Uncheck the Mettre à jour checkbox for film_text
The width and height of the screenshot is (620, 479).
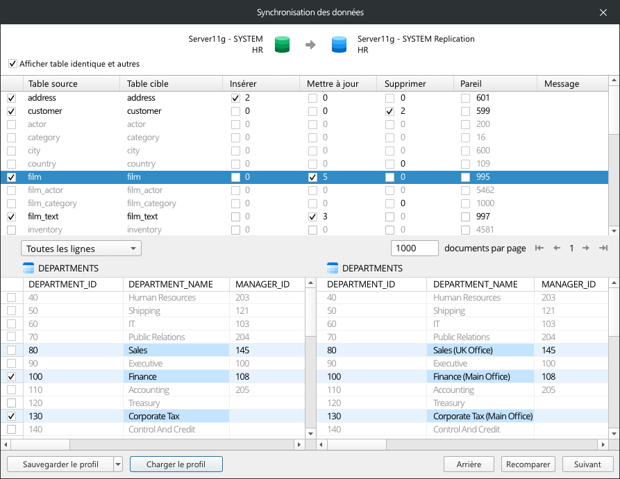[x=312, y=217]
